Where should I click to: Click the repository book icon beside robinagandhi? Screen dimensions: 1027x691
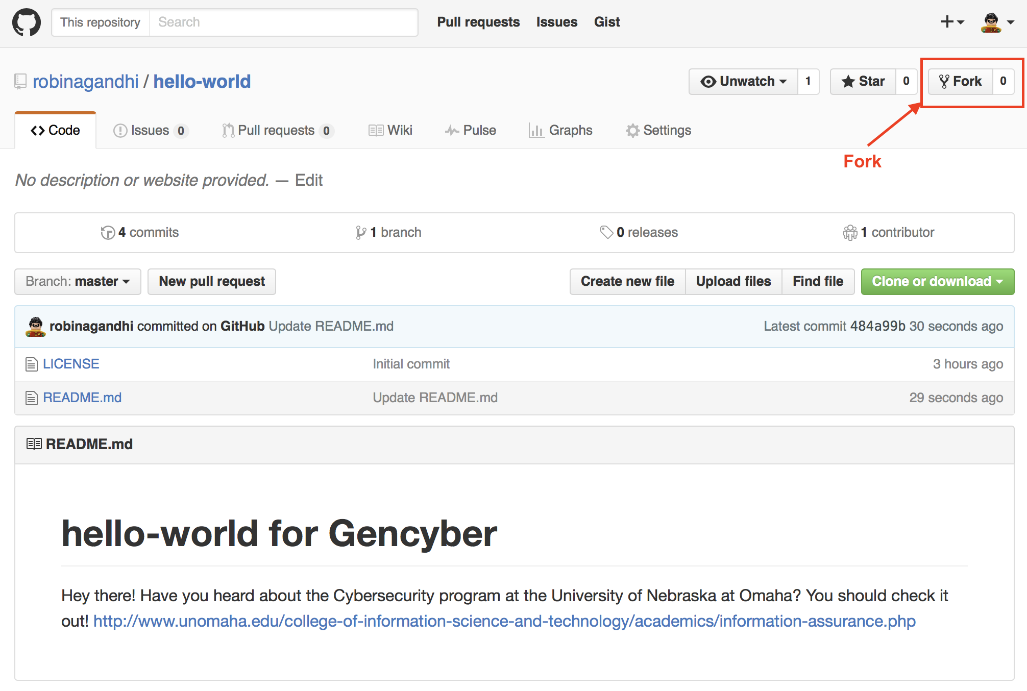(x=20, y=82)
